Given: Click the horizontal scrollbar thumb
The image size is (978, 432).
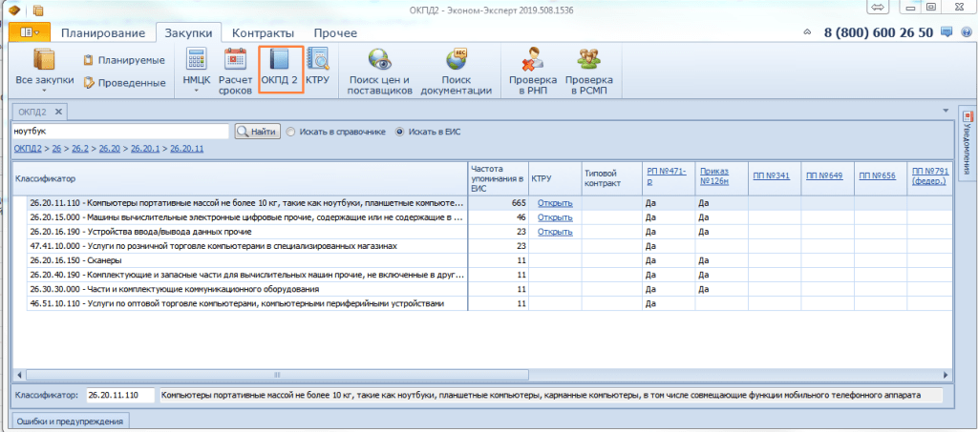Looking at the screenshot, I should 278,376.
